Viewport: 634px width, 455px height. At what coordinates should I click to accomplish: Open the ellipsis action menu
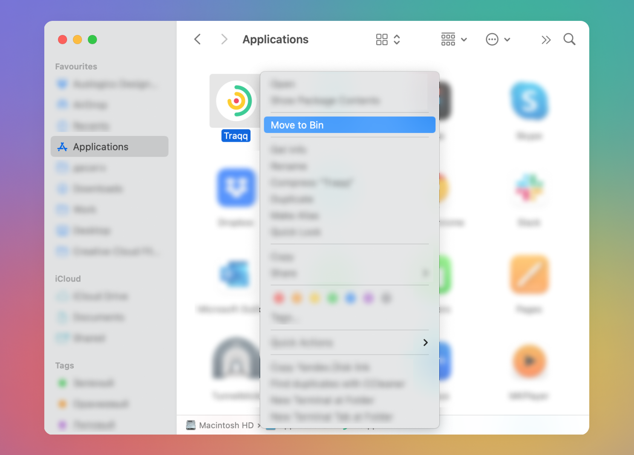pos(492,40)
